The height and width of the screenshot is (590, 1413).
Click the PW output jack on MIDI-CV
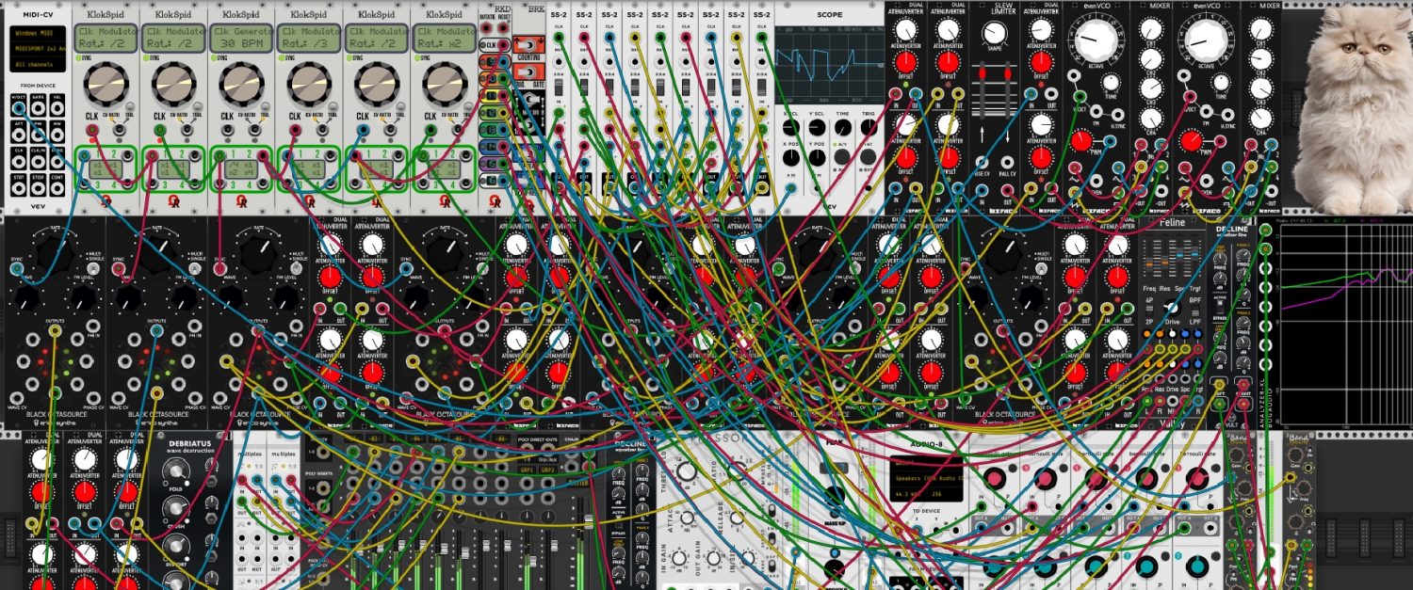[x=38, y=136]
